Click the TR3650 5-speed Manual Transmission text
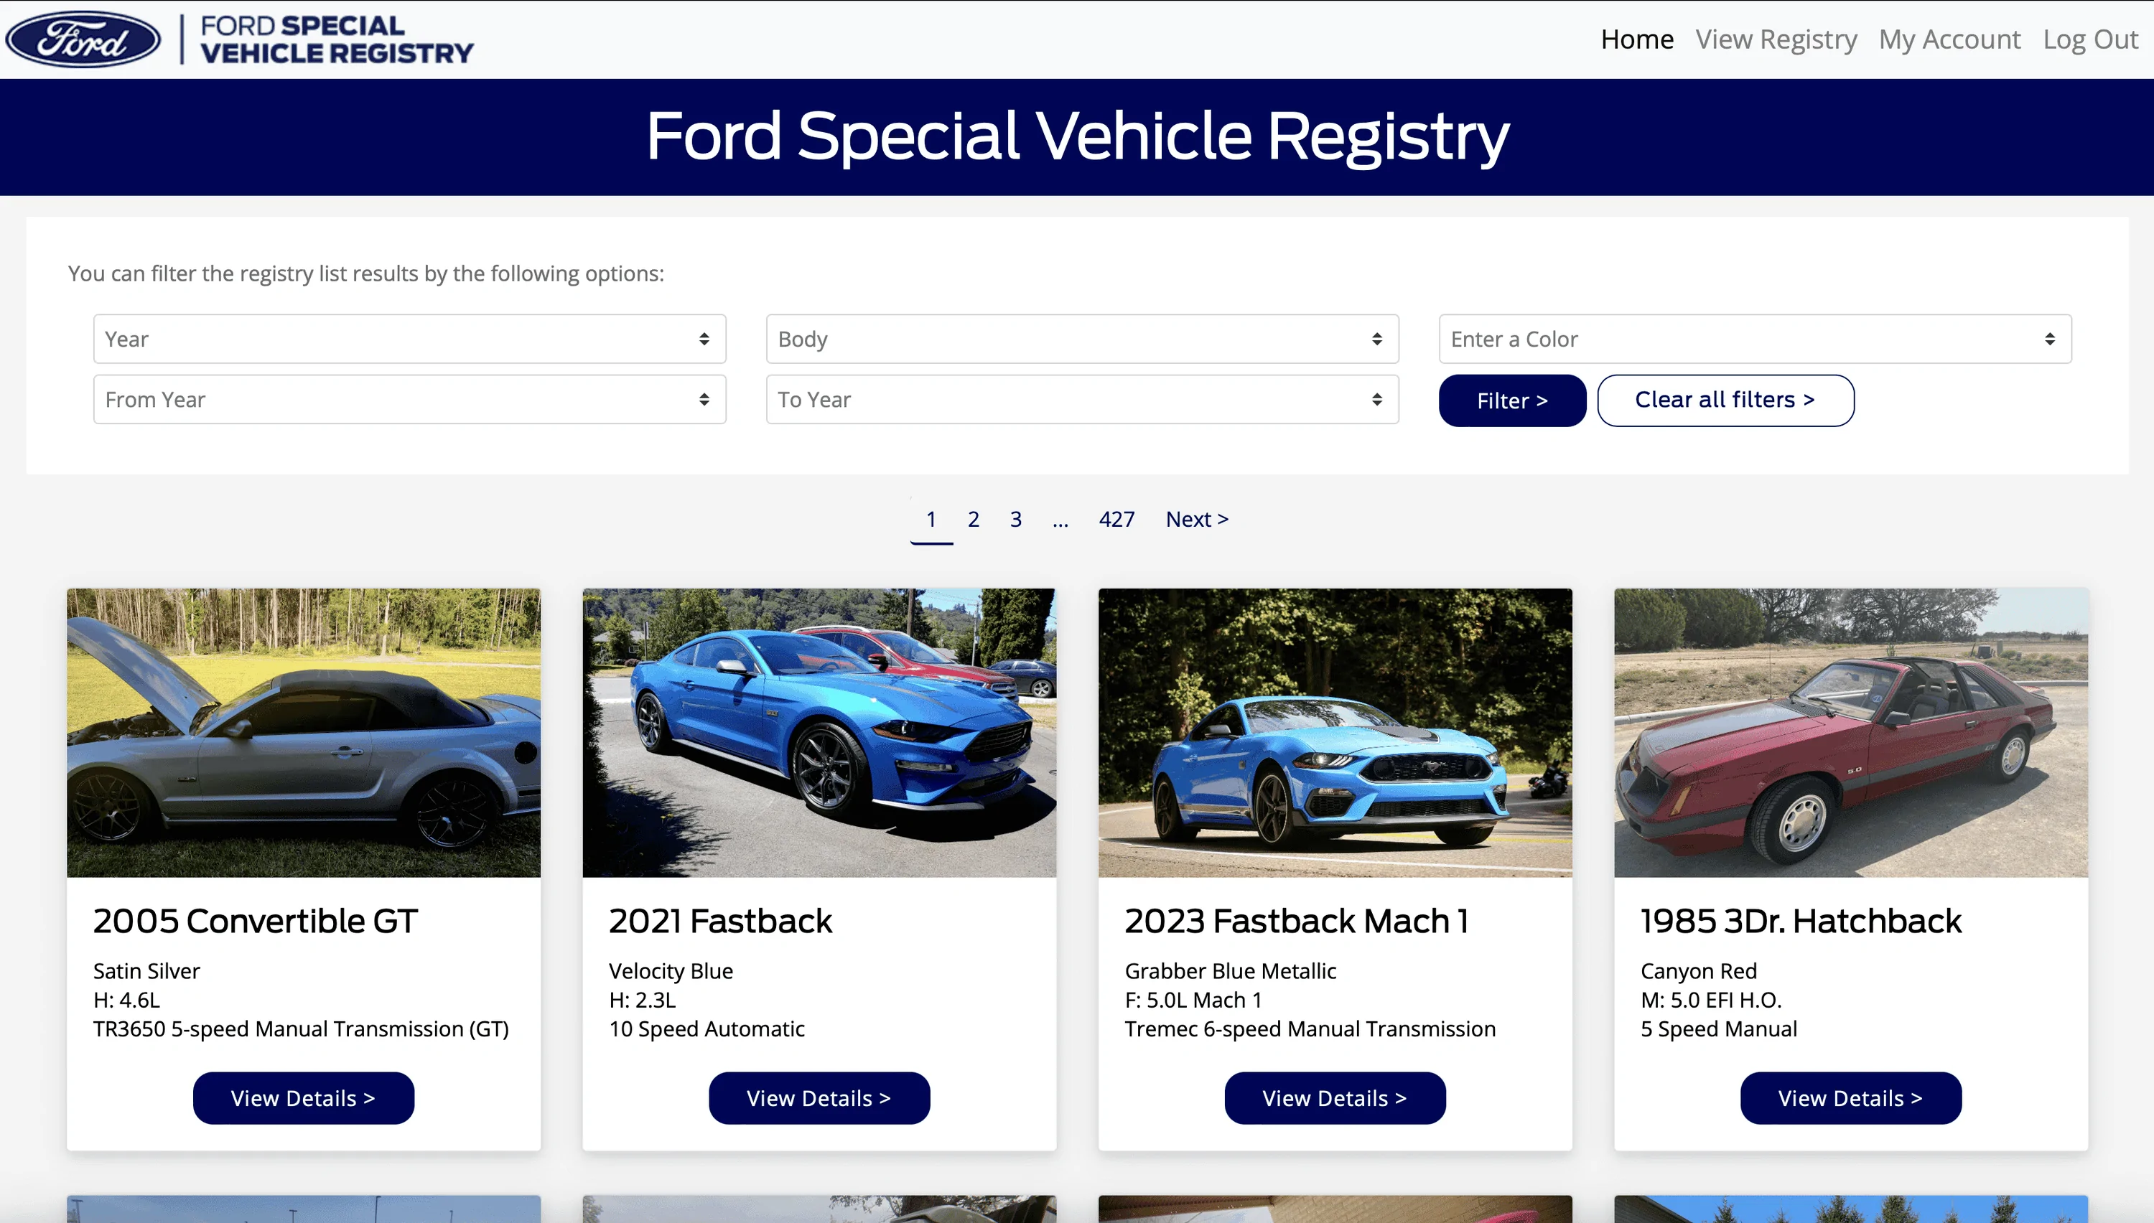 (x=301, y=1029)
